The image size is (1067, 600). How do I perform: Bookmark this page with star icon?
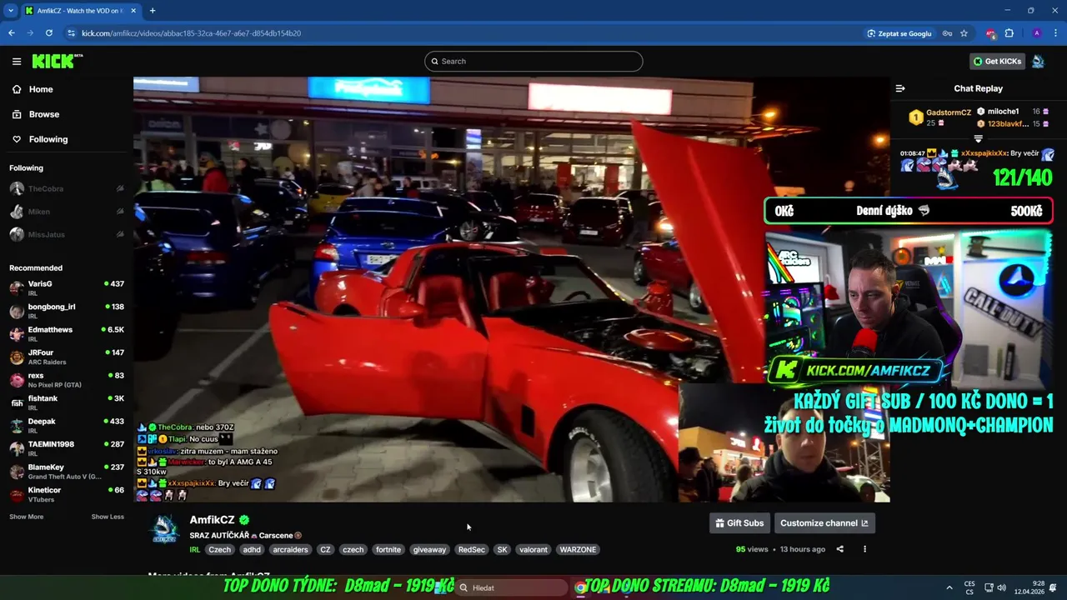point(964,33)
